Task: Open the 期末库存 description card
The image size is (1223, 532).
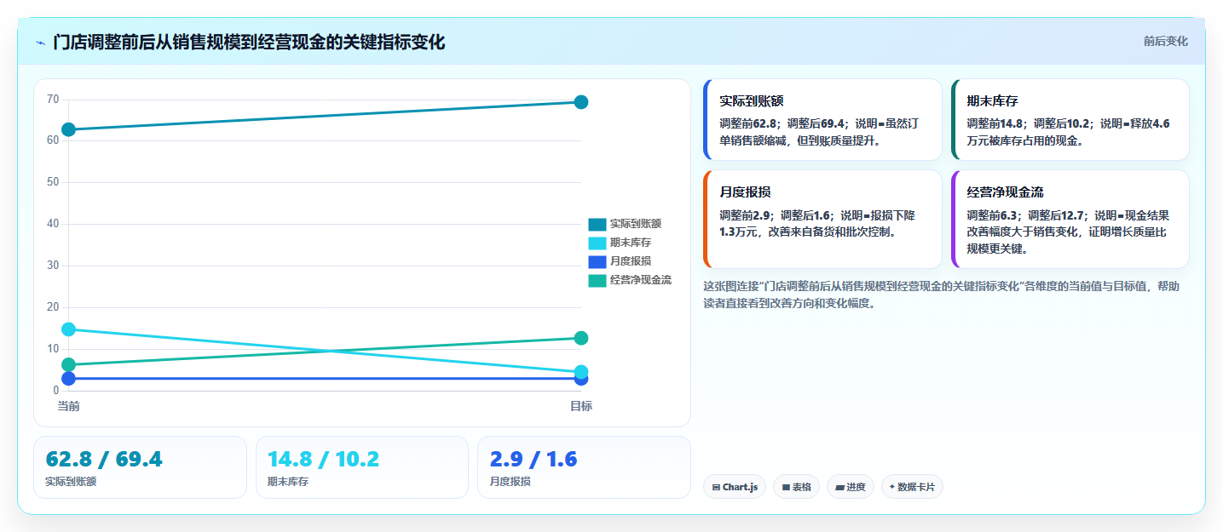Action: (x=1070, y=120)
